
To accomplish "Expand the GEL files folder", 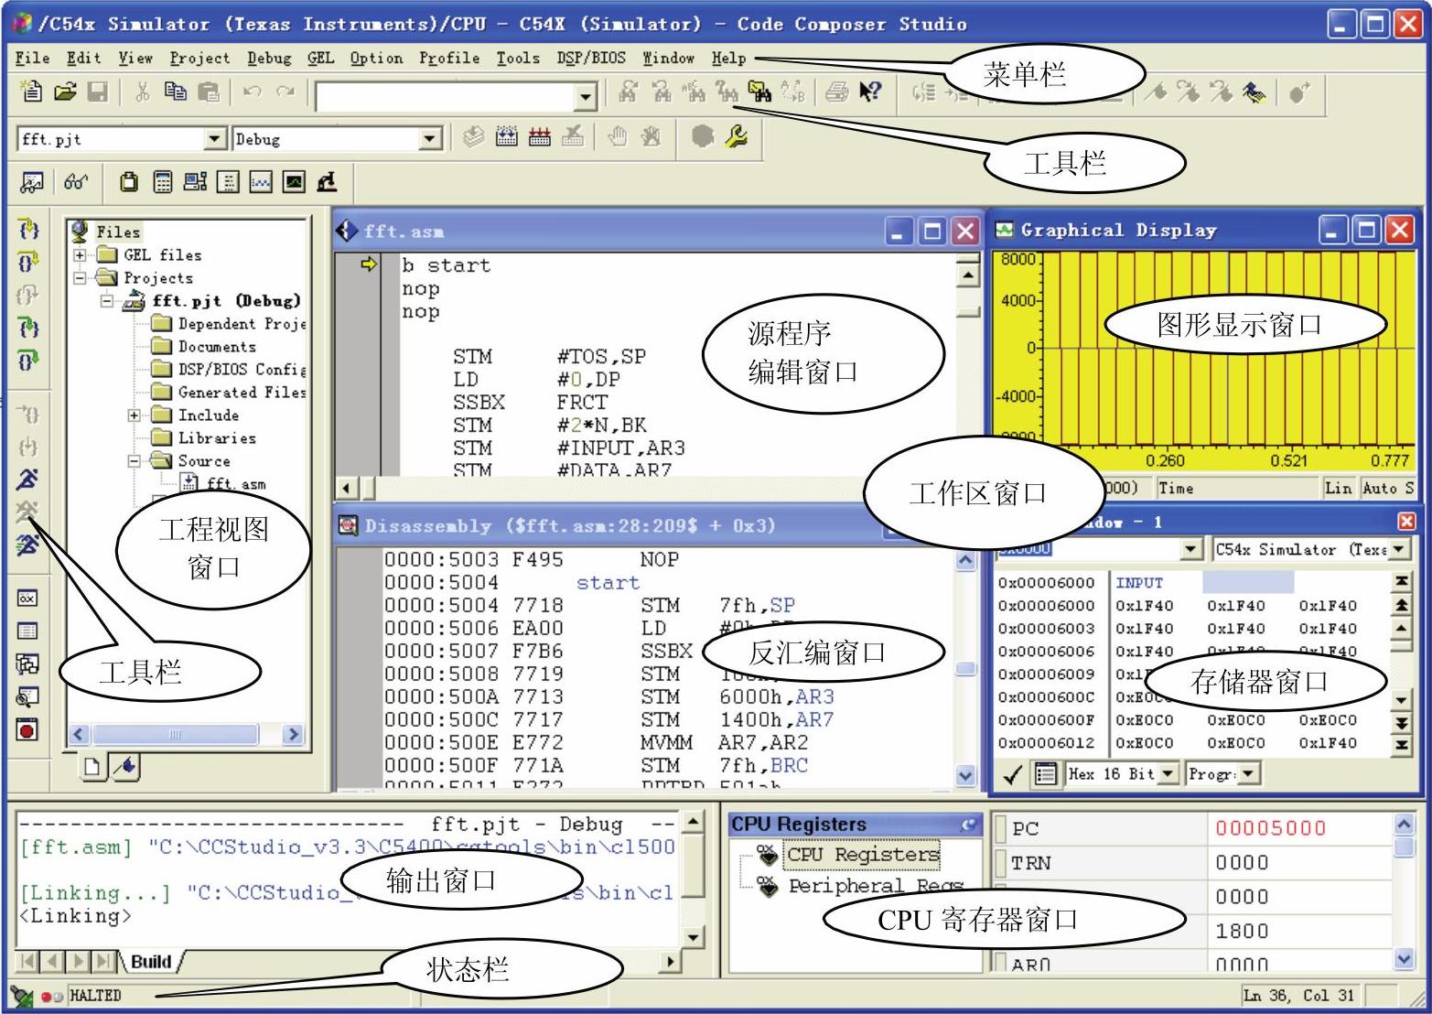I will (81, 254).
